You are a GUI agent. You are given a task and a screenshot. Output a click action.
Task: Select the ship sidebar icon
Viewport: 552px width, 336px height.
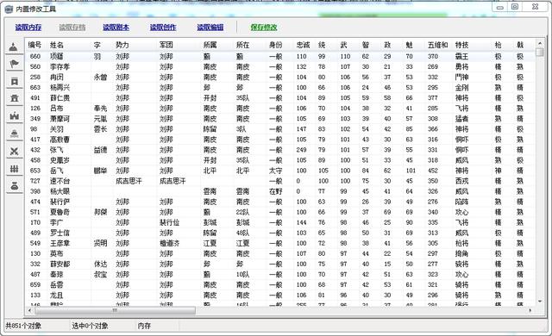click(14, 134)
